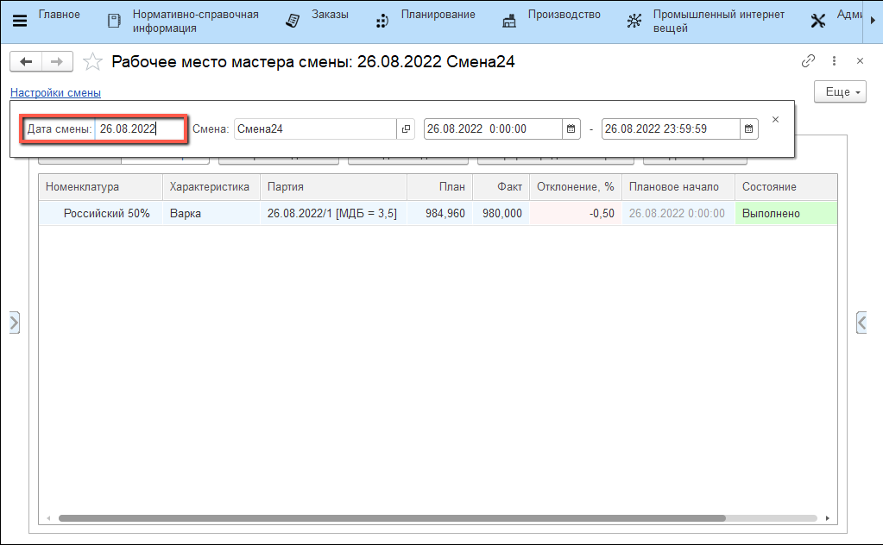Open the Заказы menu section
This screenshot has width=883, height=545.
click(x=317, y=21)
